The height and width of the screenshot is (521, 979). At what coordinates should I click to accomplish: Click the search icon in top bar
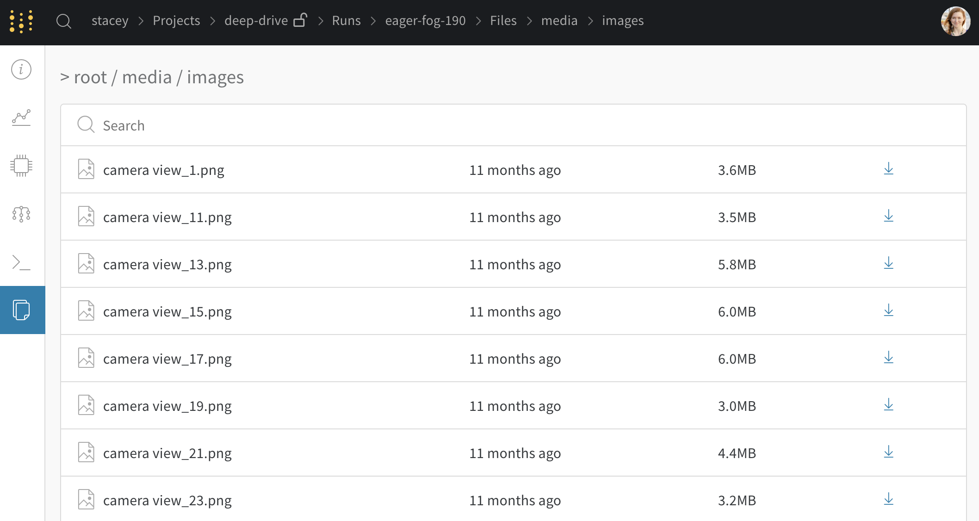click(x=63, y=21)
